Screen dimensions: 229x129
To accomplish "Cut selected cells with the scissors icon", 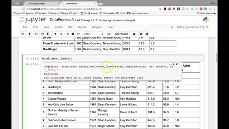I will 36,34.
